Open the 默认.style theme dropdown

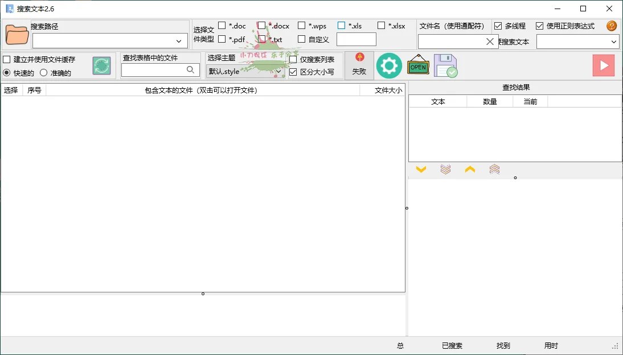point(278,71)
